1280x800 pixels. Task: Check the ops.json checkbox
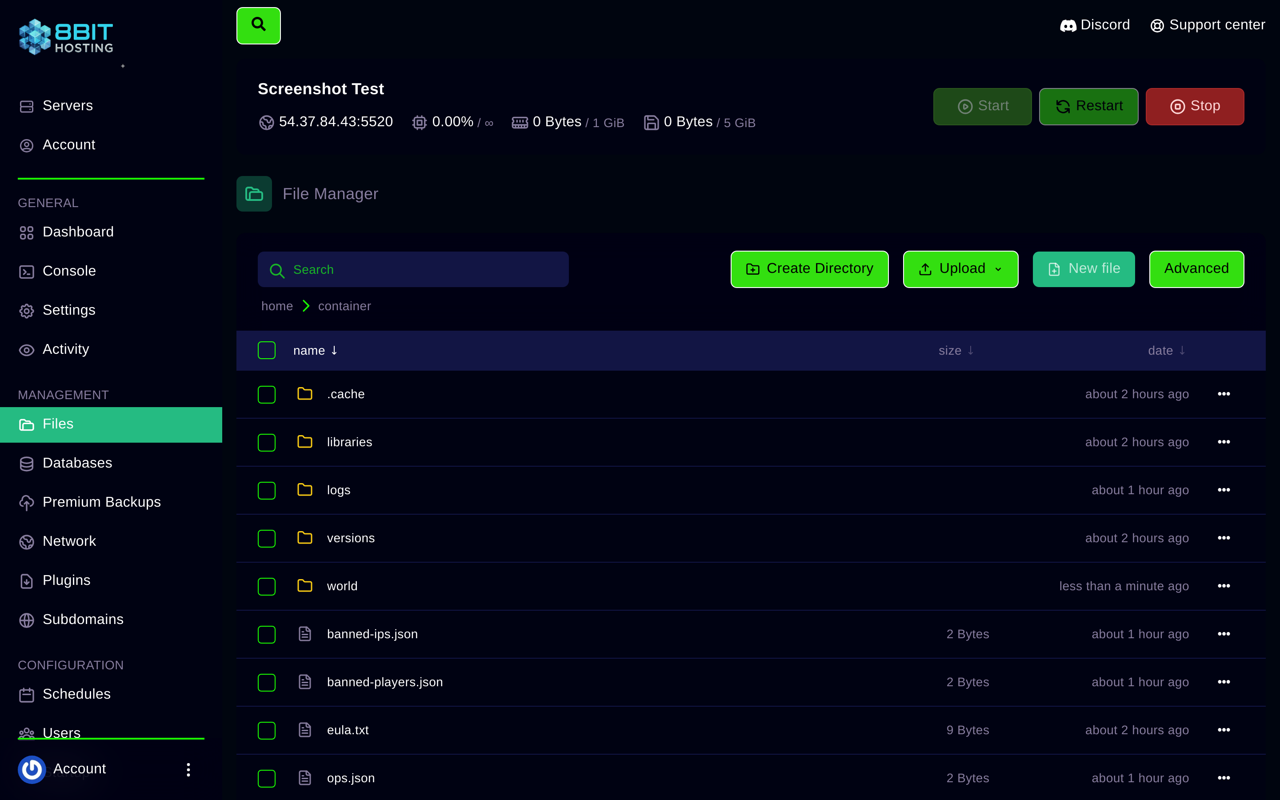coord(267,778)
